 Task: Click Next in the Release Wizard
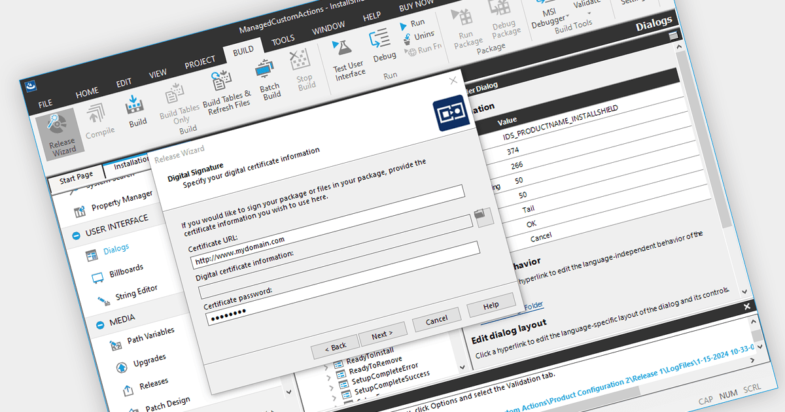pyautogui.click(x=381, y=334)
